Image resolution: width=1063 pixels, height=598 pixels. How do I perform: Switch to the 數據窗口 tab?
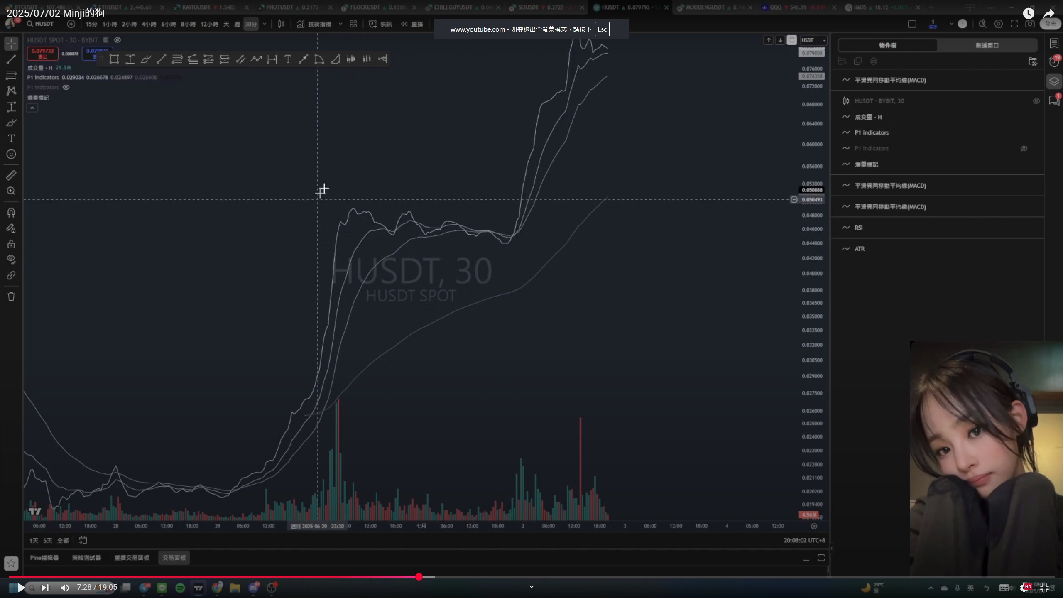pos(987,45)
